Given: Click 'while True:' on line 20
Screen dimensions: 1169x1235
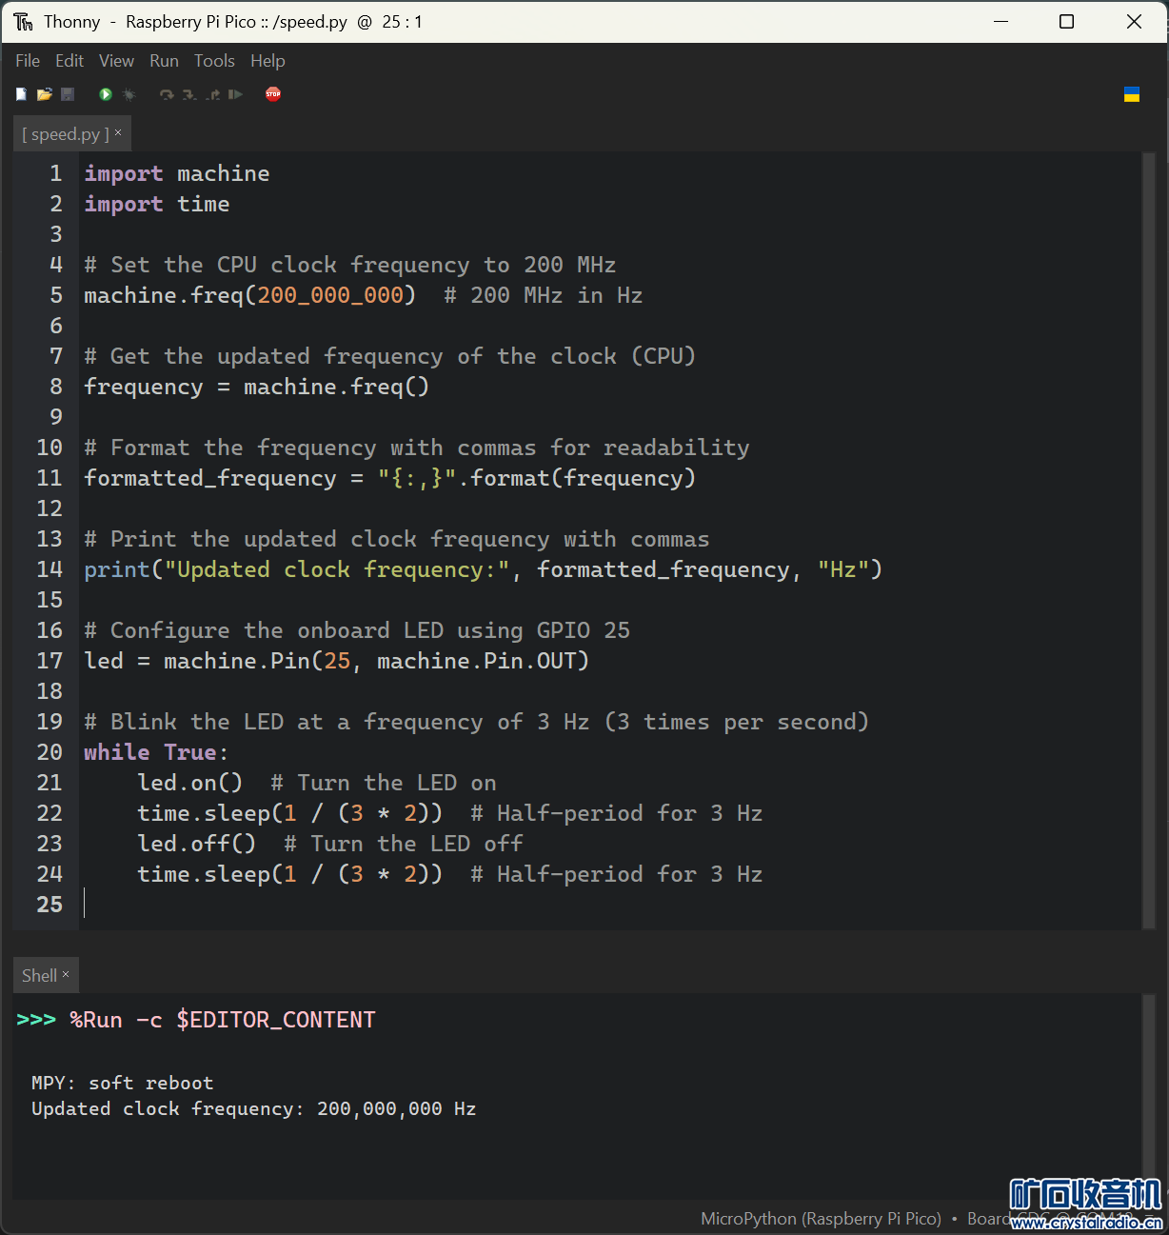Looking at the screenshot, I should 156,752.
